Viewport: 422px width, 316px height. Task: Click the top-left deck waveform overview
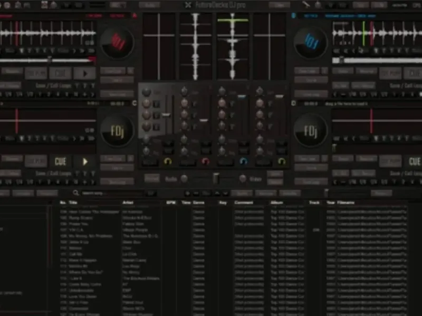click(x=48, y=33)
